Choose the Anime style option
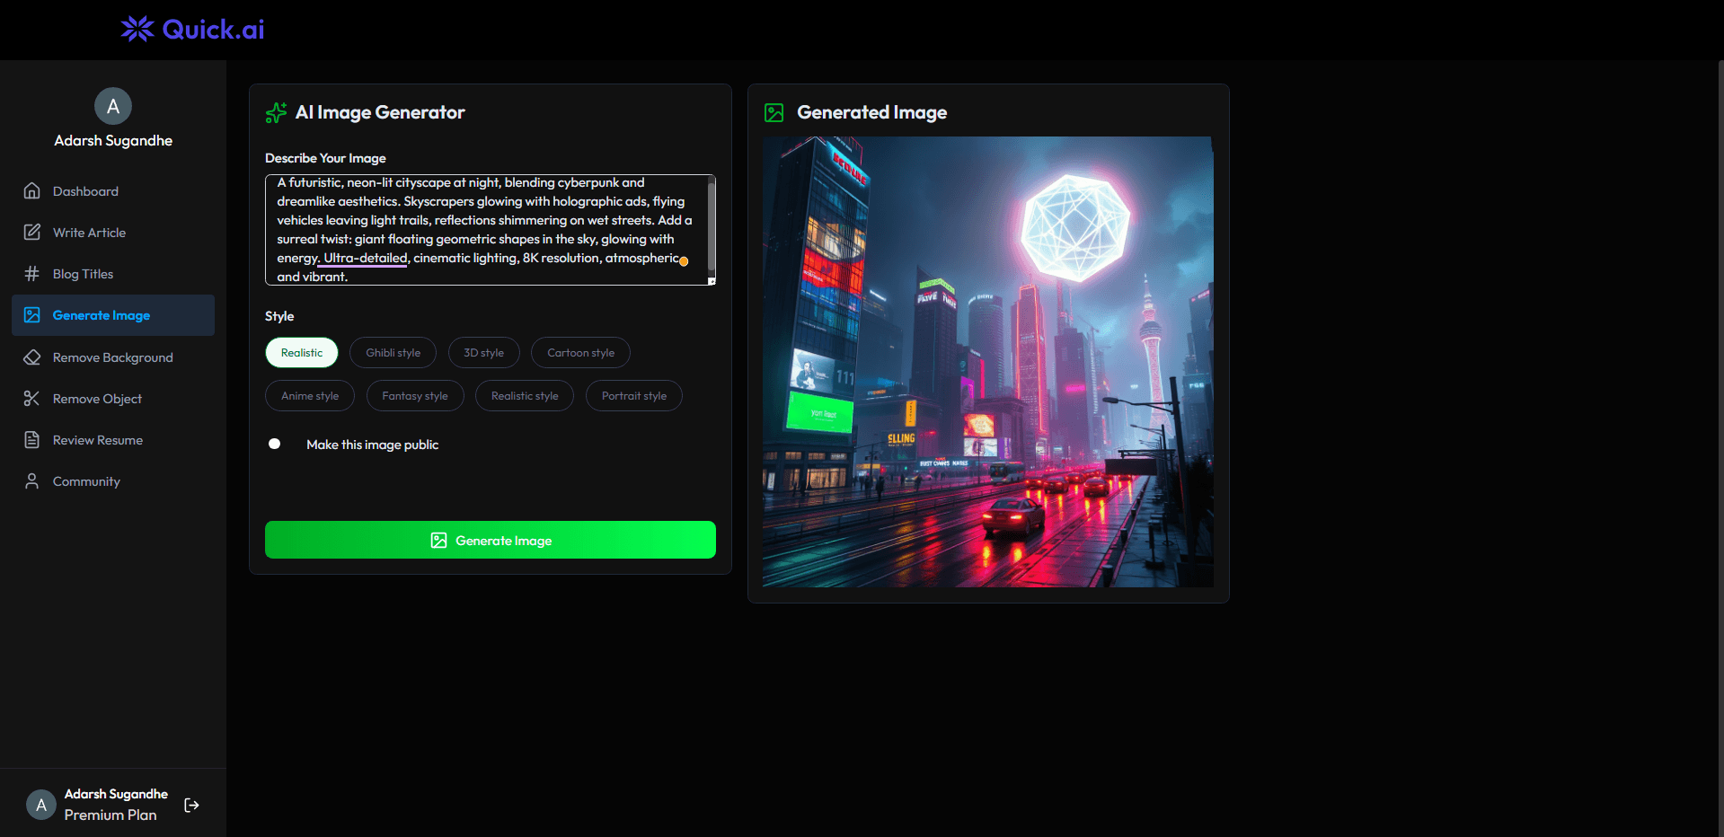 point(309,395)
